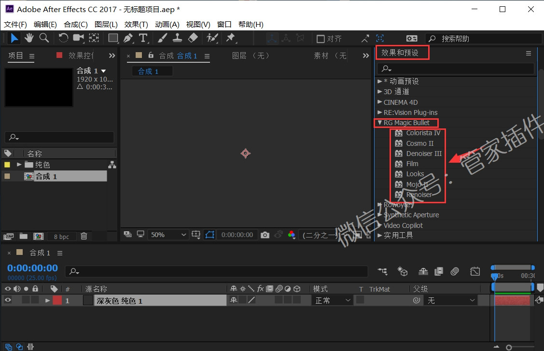This screenshot has width=544, height=351.
Task: Toggle frame blending switch in timeline
Action: 439,271
